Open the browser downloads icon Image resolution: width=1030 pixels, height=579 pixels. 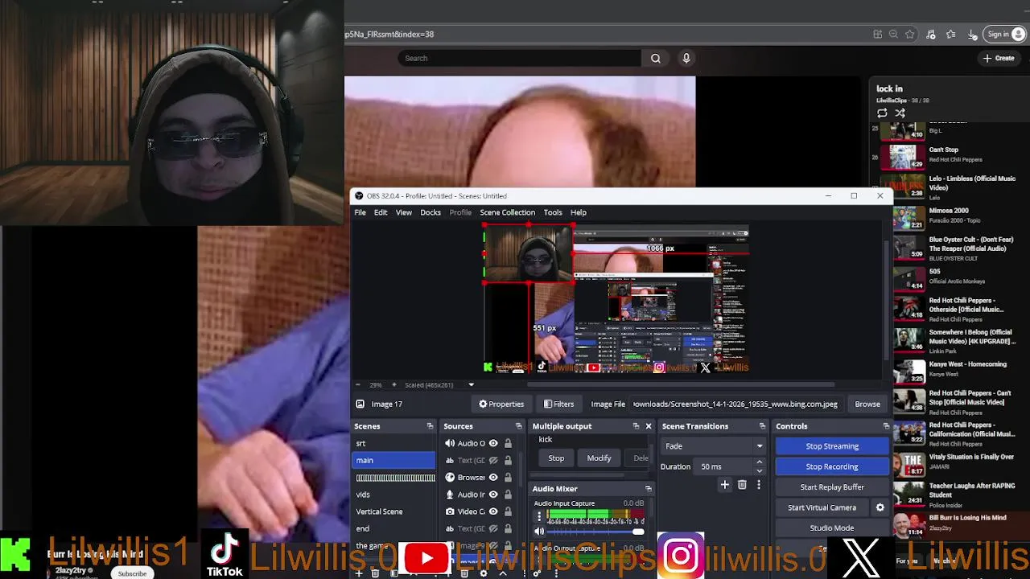(x=972, y=35)
